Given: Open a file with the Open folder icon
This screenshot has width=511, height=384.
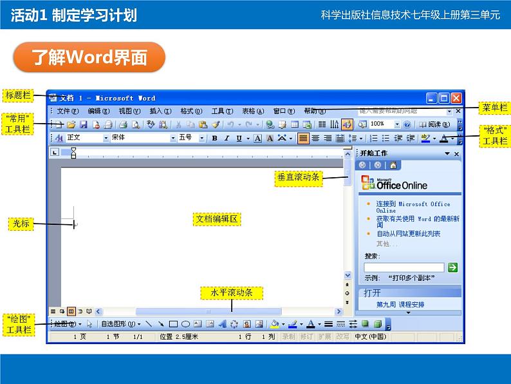Looking at the screenshot, I should point(71,124).
